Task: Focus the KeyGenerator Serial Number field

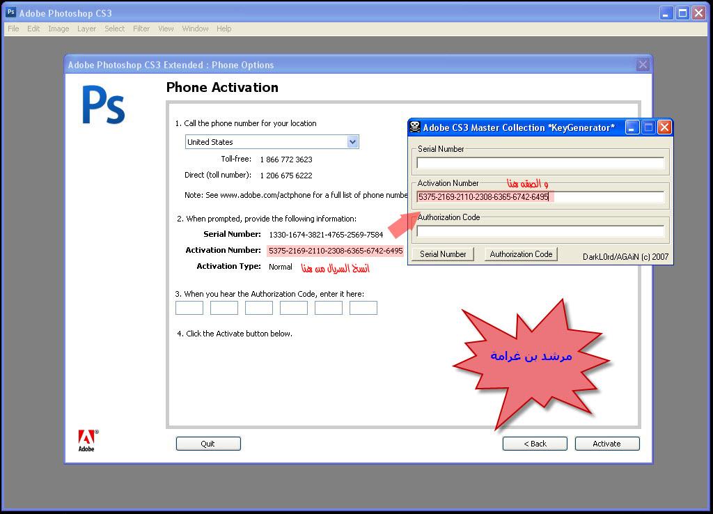Action: pyautogui.click(x=540, y=163)
